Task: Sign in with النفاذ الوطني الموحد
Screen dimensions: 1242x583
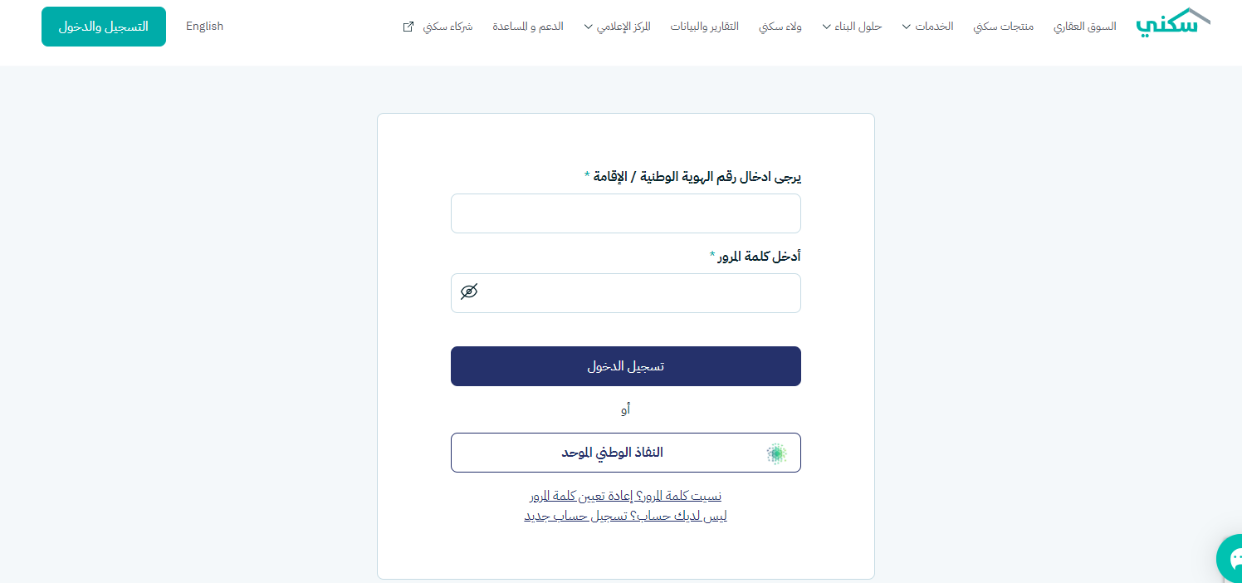Action: click(626, 453)
